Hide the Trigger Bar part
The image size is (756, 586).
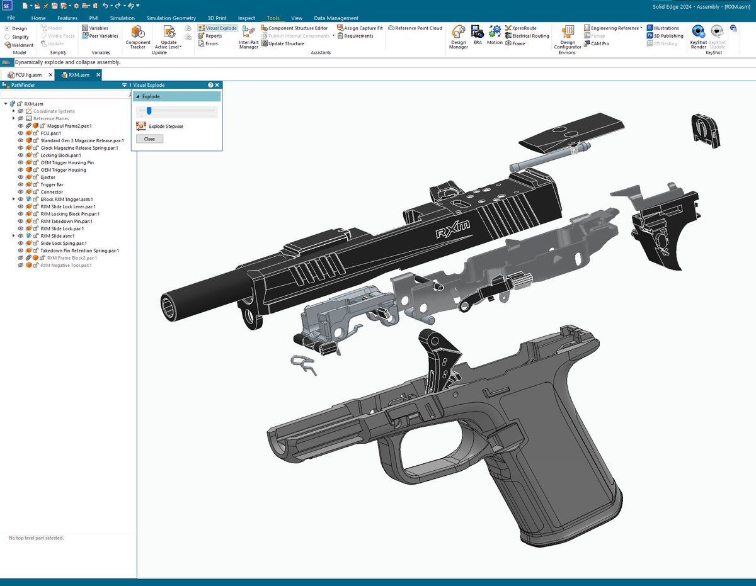pyautogui.click(x=20, y=185)
